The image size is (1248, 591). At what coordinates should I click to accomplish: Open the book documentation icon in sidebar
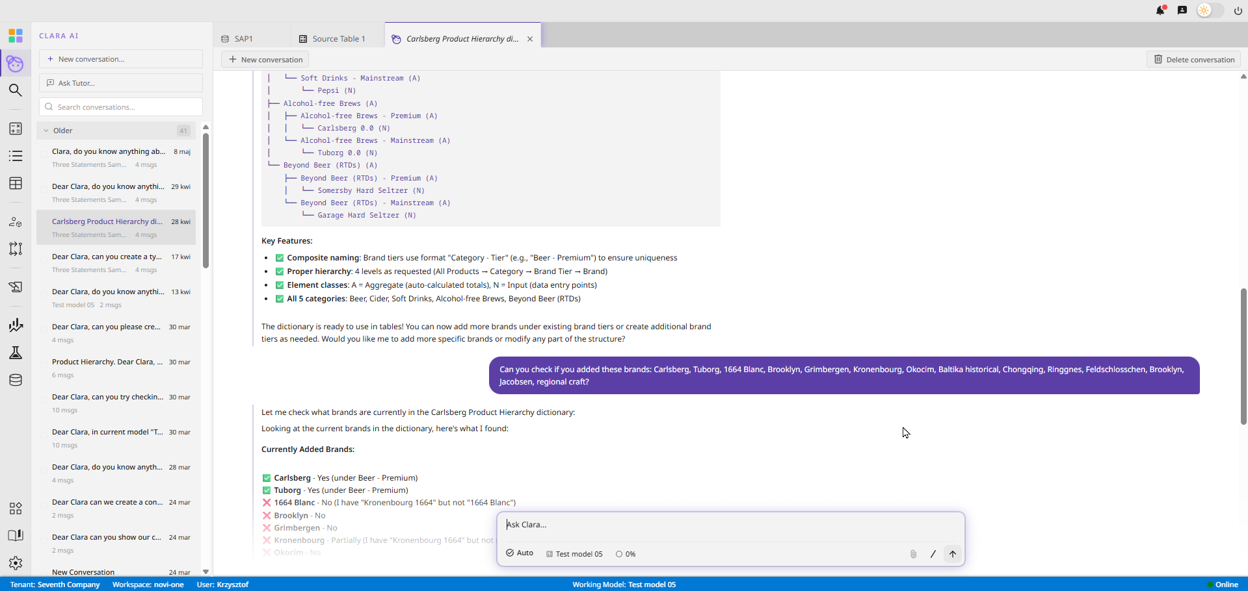(16, 536)
